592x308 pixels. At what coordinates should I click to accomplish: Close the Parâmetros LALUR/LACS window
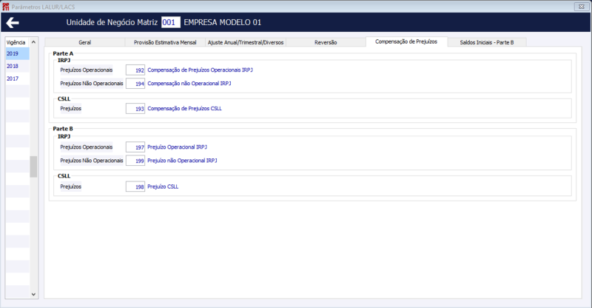pyautogui.click(x=582, y=7)
